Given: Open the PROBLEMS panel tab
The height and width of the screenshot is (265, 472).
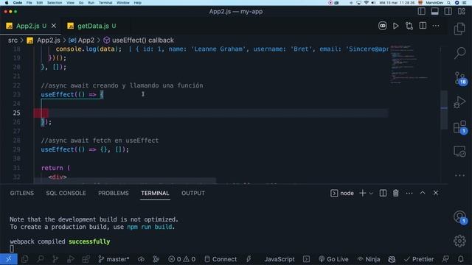Looking at the screenshot, I should tap(114, 193).
